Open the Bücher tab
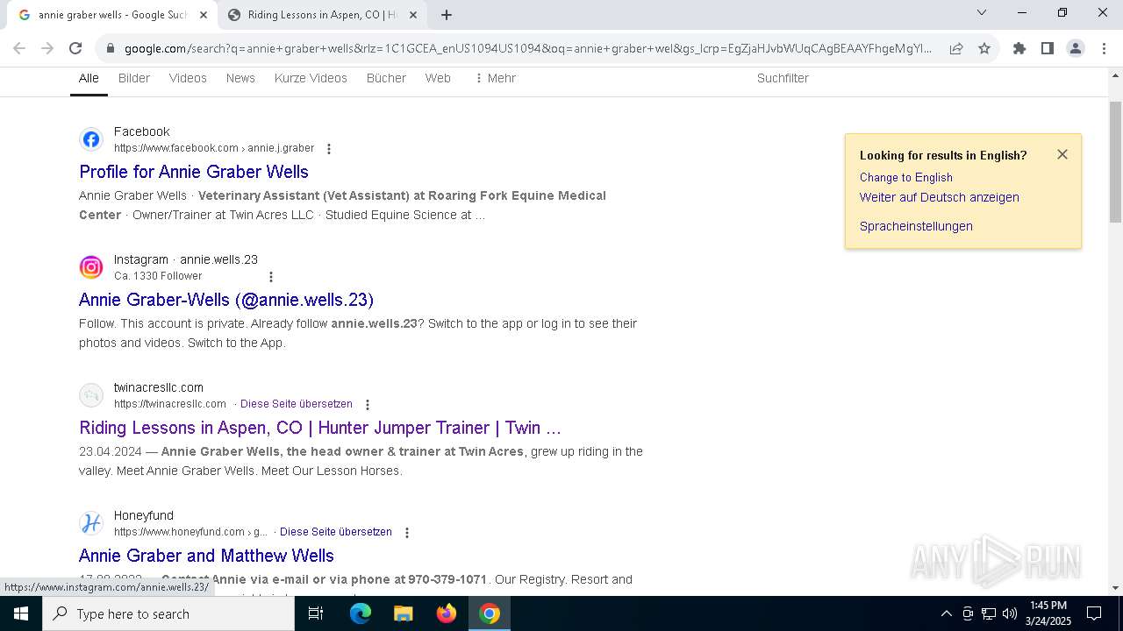The width and height of the screenshot is (1123, 631). [x=386, y=78]
